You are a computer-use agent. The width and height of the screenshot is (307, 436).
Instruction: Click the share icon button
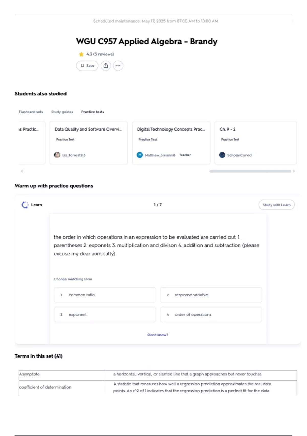[106, 66]
